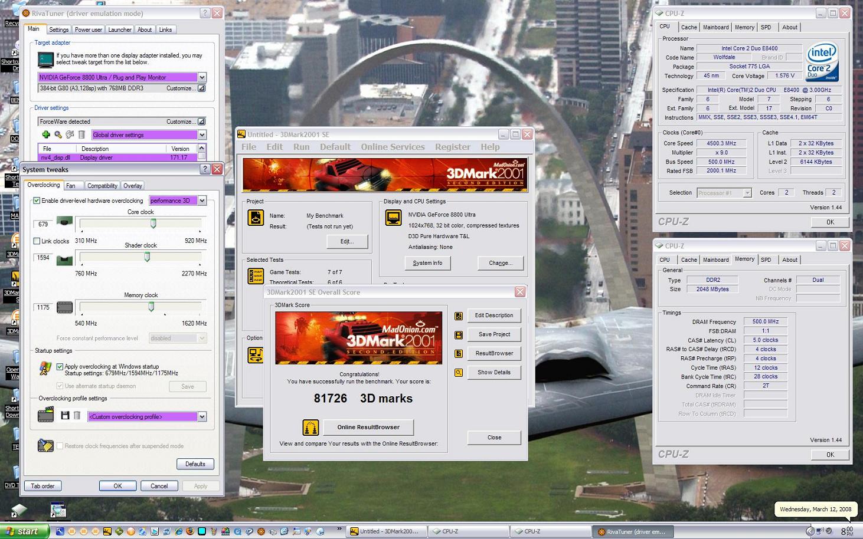The image size is (863, 539).
Task: Open the performance 3D mode dropdown
Action: 202,201
